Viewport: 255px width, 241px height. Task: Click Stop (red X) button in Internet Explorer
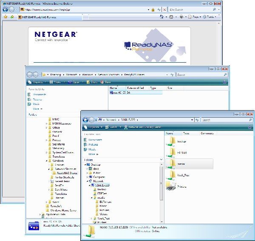point(164,10)
